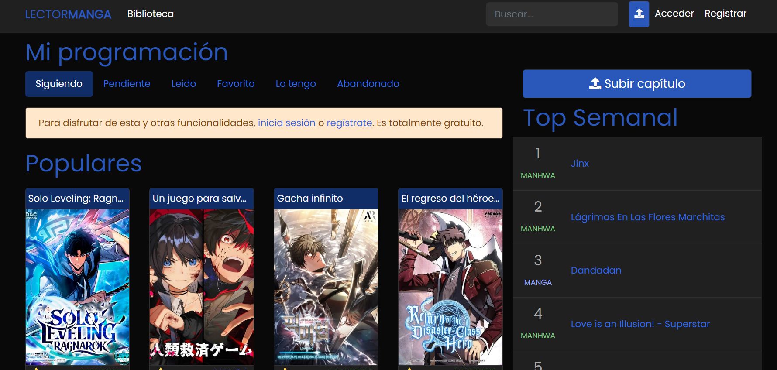Open Lágrimas En Las Flores Marchitas
This screenshot has height=370, width=777.
[648, 217]
